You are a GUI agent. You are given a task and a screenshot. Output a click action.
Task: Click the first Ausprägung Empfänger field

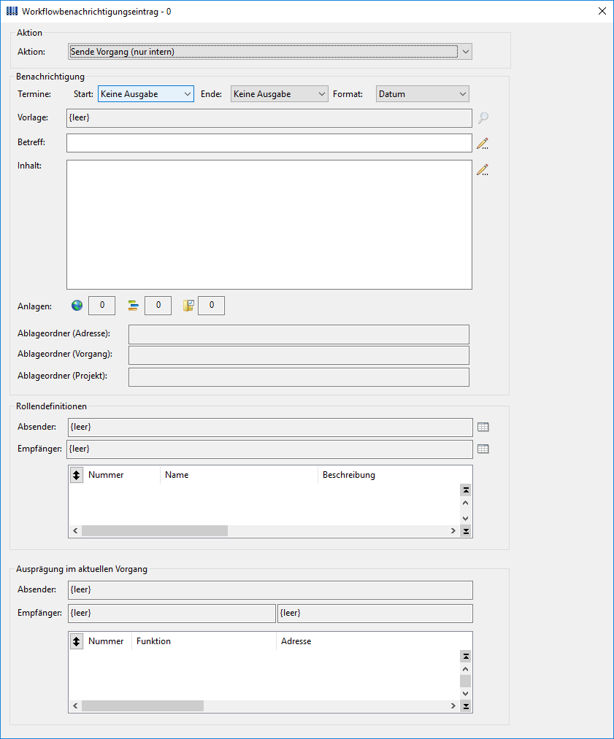pyautogui.click(x=172, y=614)
